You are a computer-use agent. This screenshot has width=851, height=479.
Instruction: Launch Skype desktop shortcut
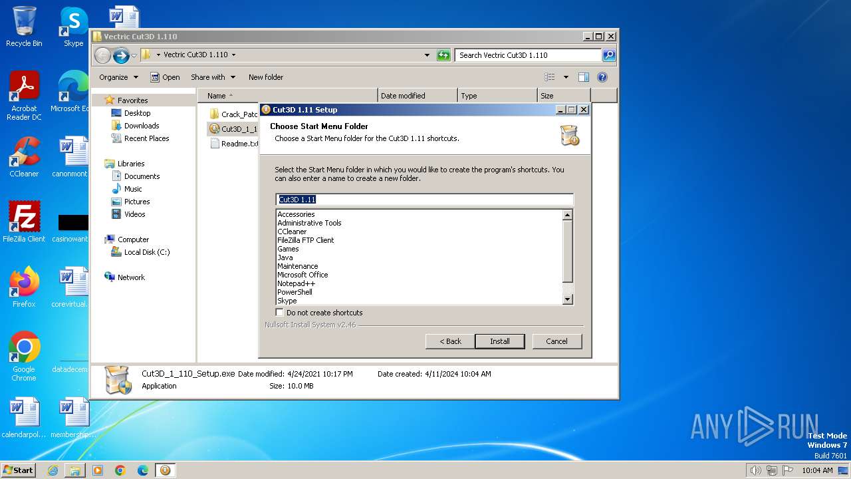[x=73, y=27]
